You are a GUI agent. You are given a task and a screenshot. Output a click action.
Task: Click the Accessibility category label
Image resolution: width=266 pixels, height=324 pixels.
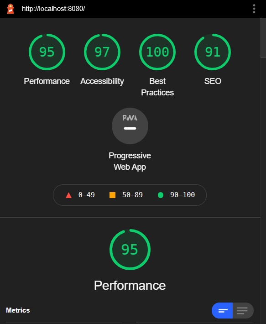[x=102, y=81]
